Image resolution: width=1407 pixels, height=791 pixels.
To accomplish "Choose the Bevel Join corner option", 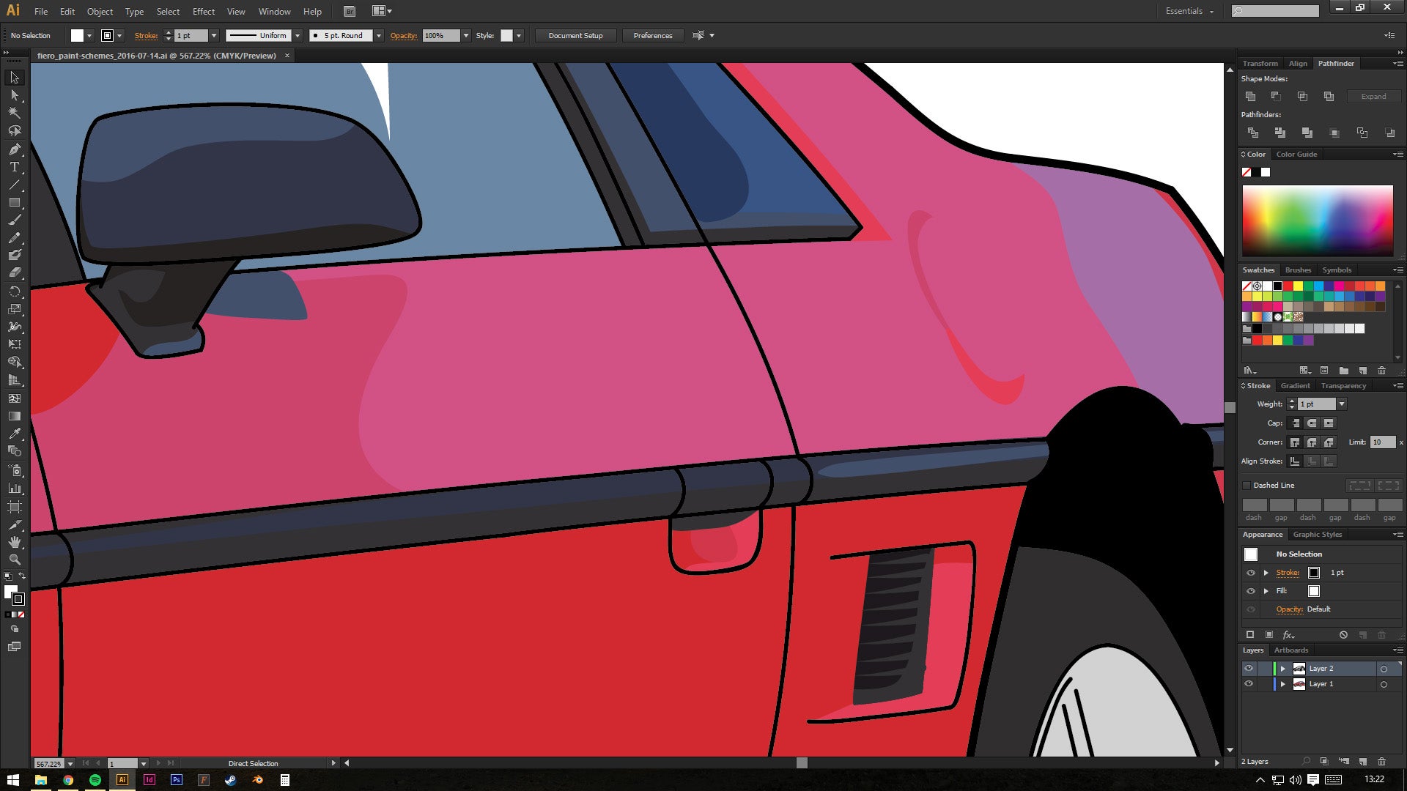I will 1329,442.
